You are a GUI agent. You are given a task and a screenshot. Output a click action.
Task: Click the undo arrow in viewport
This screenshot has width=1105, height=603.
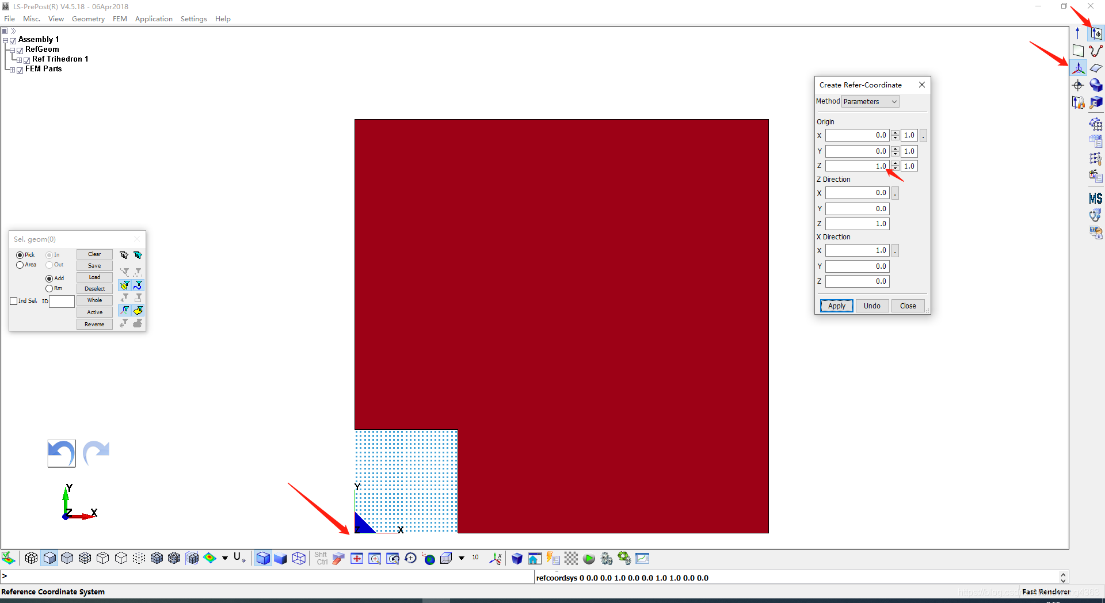coord(62,453)
